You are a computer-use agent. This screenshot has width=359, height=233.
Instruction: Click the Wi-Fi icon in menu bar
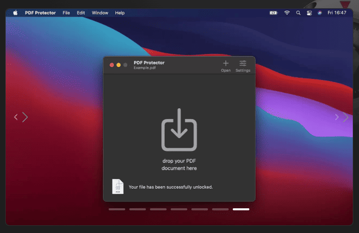287,13
